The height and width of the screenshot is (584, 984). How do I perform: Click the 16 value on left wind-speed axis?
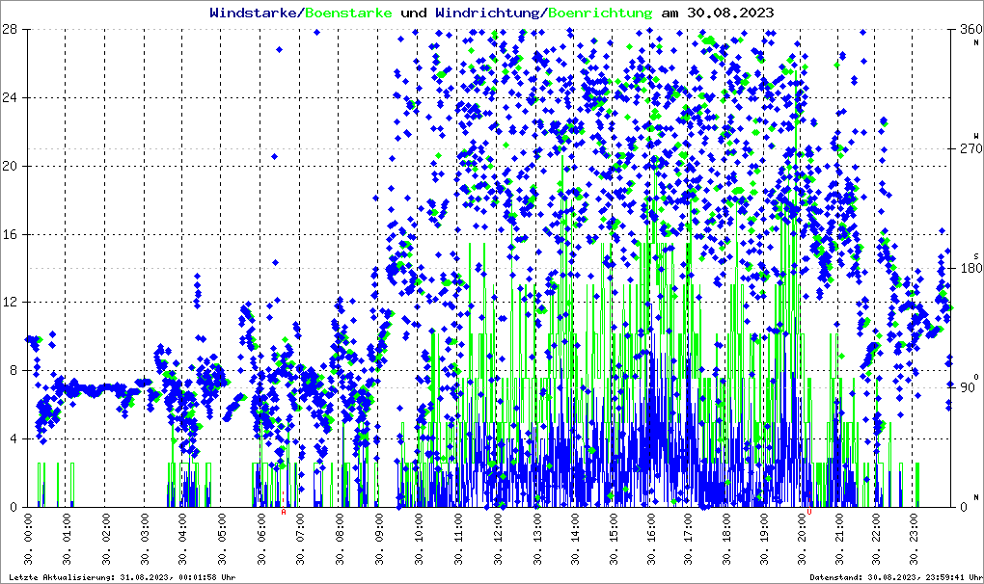[13, 234]
